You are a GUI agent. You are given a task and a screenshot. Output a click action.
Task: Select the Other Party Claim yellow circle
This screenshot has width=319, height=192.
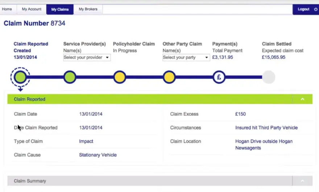pyautogui.click(x=169, y=77)
